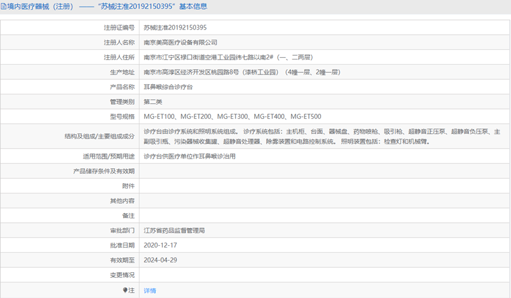Click the 审批部门 row label
Image resolution: width=511 pixels, height=298 pixels.
pos(122,231)
